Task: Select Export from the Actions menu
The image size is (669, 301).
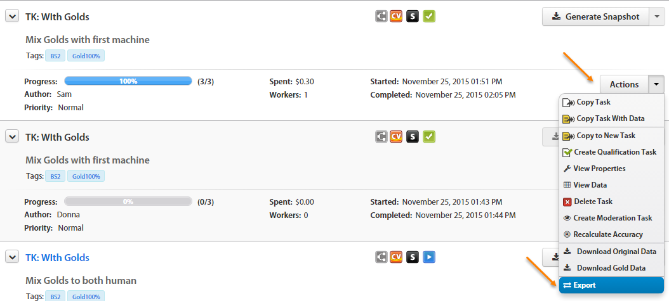Action: [x=611, y=285]
